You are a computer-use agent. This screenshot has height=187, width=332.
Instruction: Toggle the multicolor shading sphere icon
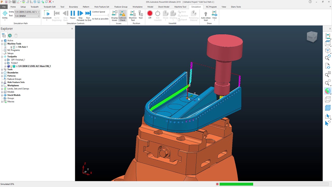(328, 91)
